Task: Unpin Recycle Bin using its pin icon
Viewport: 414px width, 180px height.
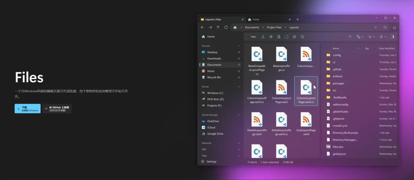Action: coord(239,77)
